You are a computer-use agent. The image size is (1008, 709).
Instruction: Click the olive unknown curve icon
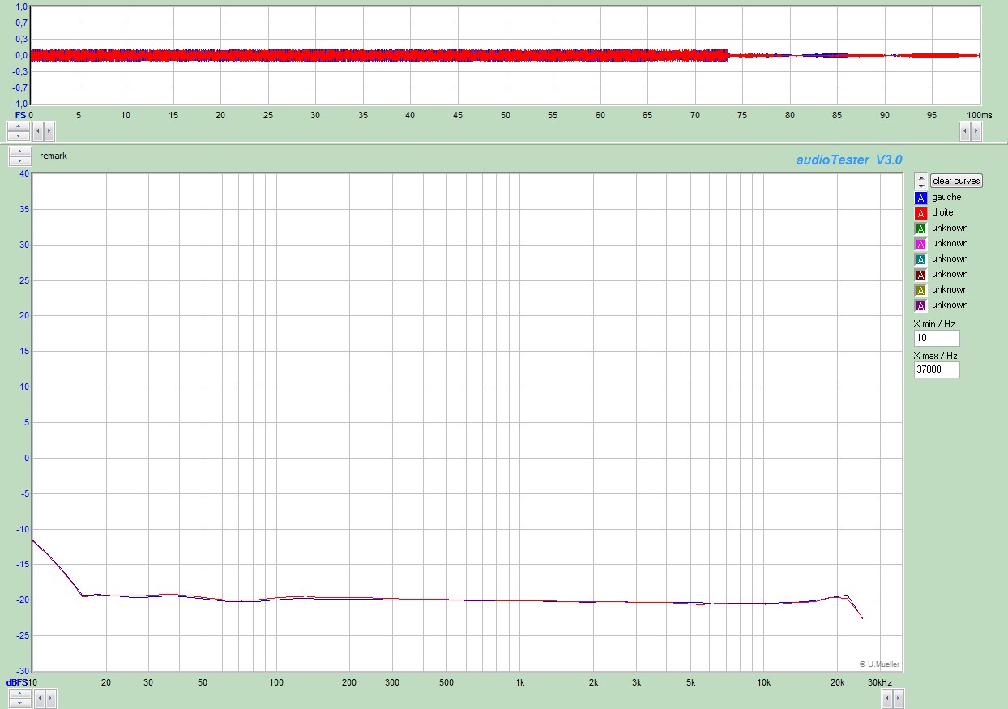pos(920,290)
